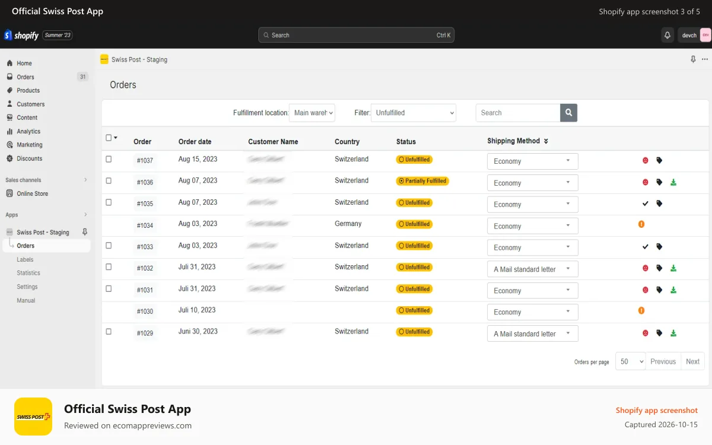The image size is (712, 445).
Task: Click the label tag icon for order #1036
Action: click(x=659, y=182)
